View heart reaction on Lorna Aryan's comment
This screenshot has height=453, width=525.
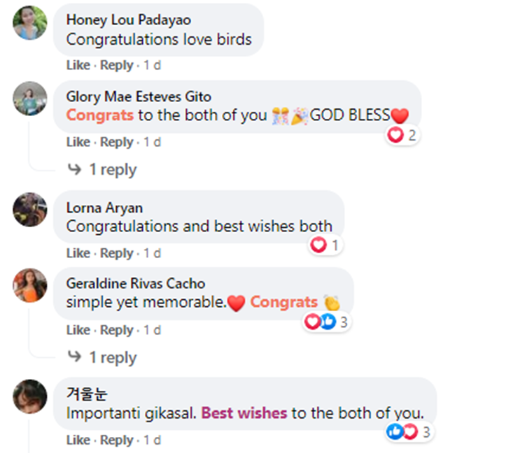325,245
